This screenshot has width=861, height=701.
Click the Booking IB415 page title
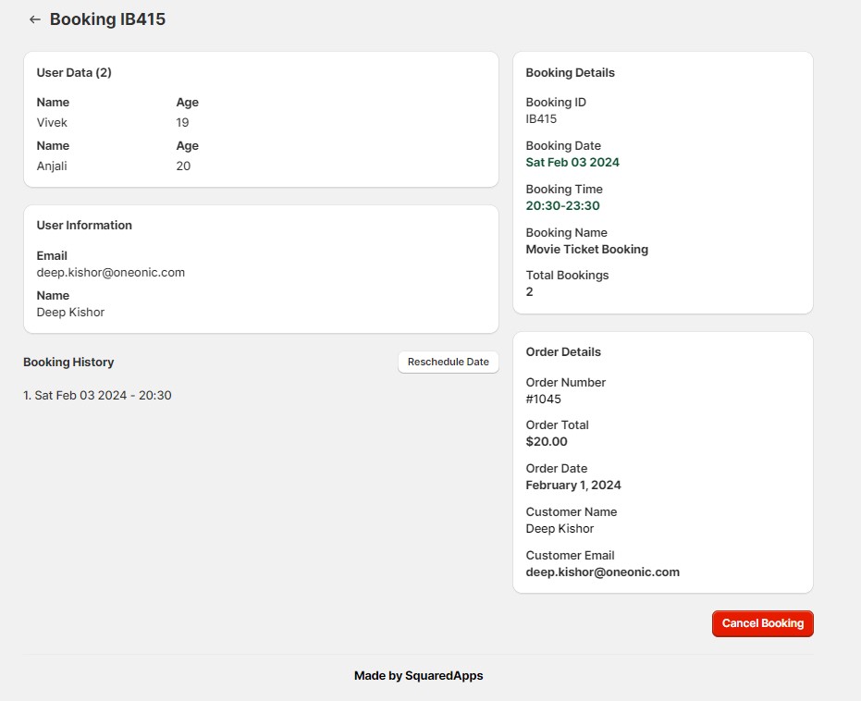107,19
